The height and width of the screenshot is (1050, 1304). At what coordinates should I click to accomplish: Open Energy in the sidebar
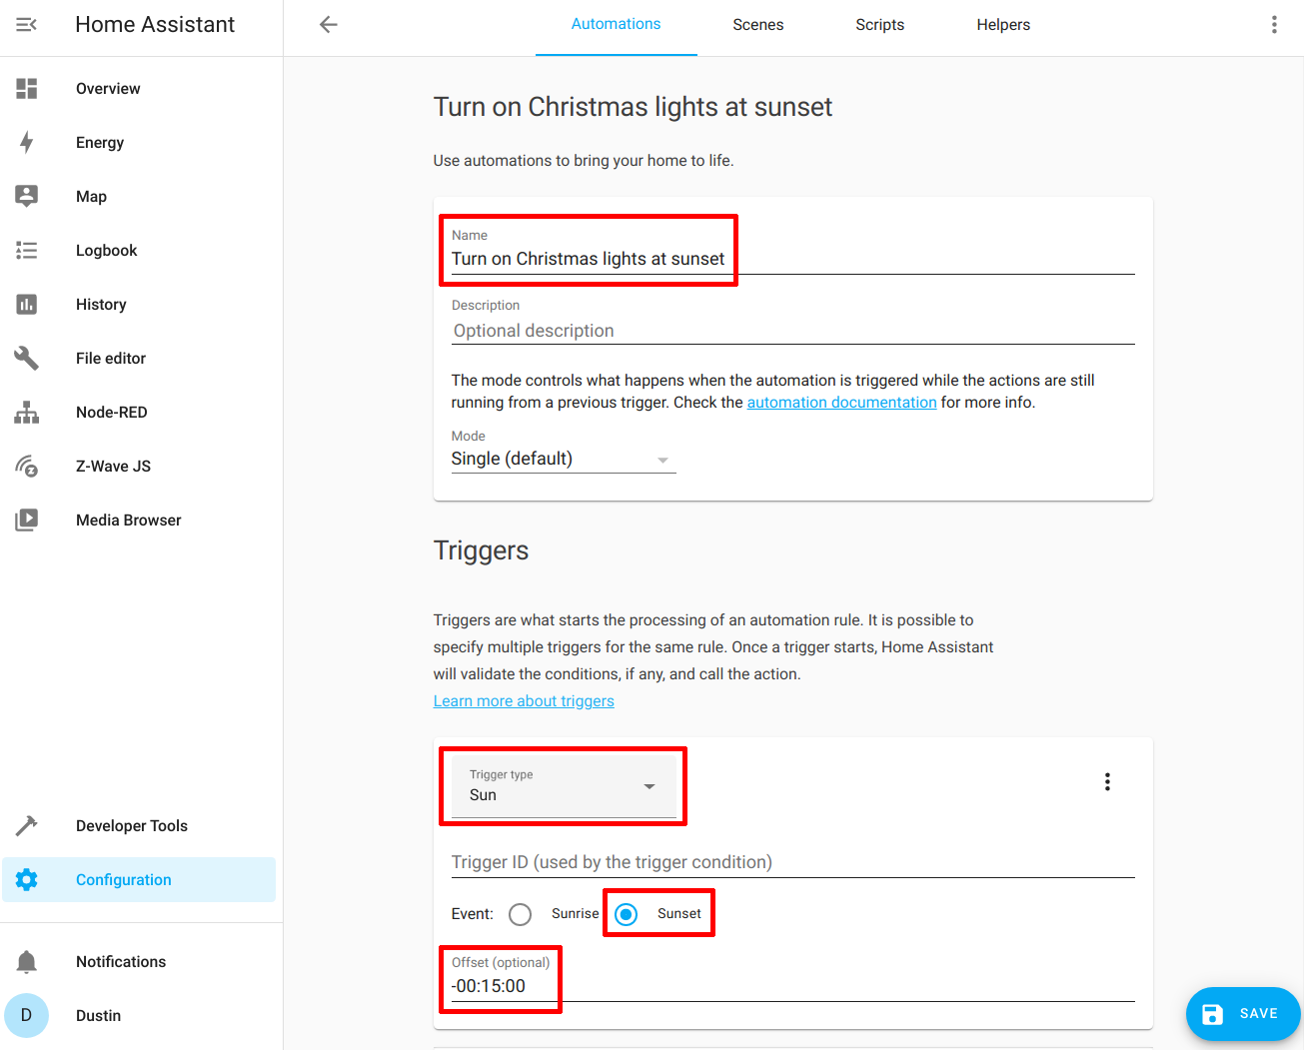click(139, 143)
